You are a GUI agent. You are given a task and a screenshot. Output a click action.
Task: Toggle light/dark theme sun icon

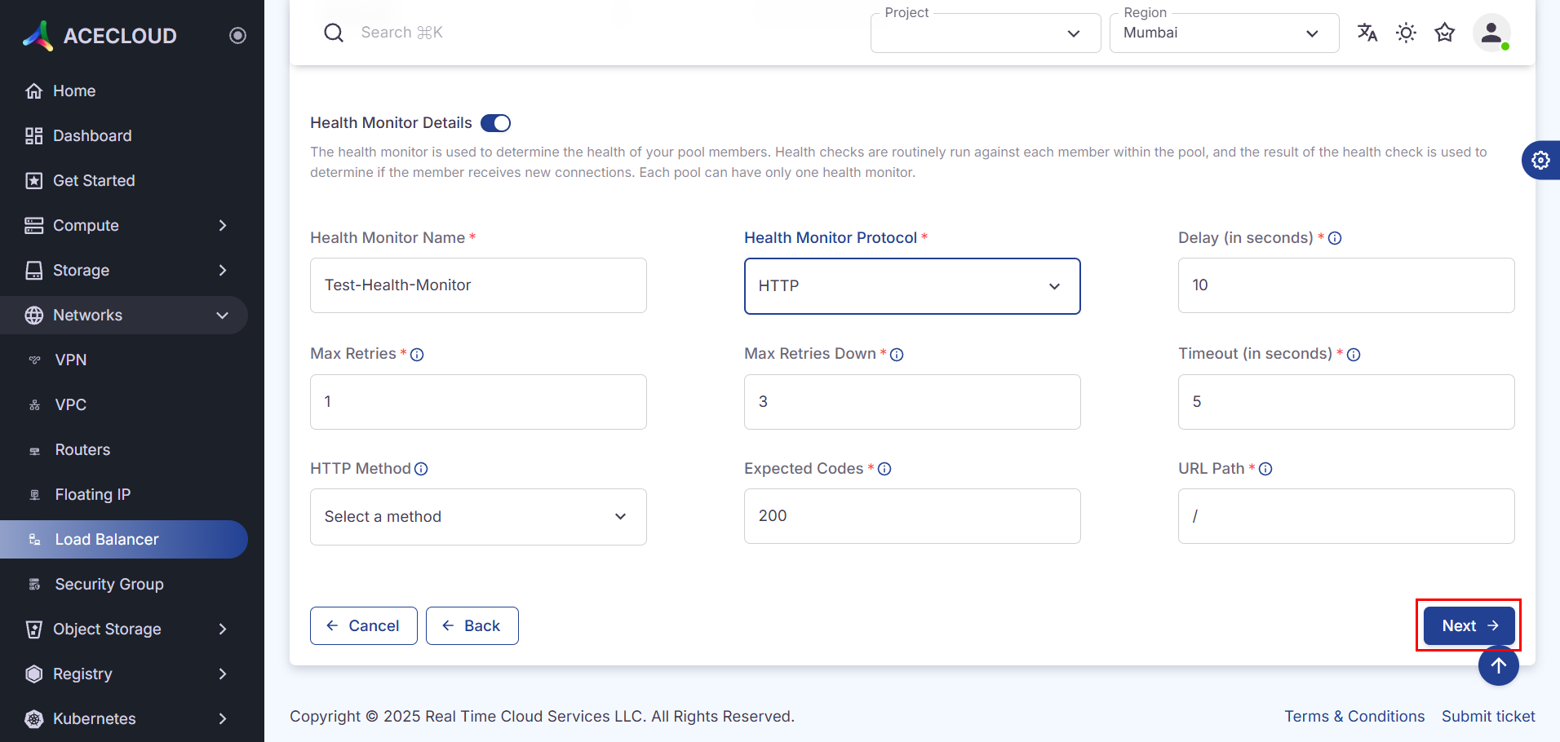1406,33
